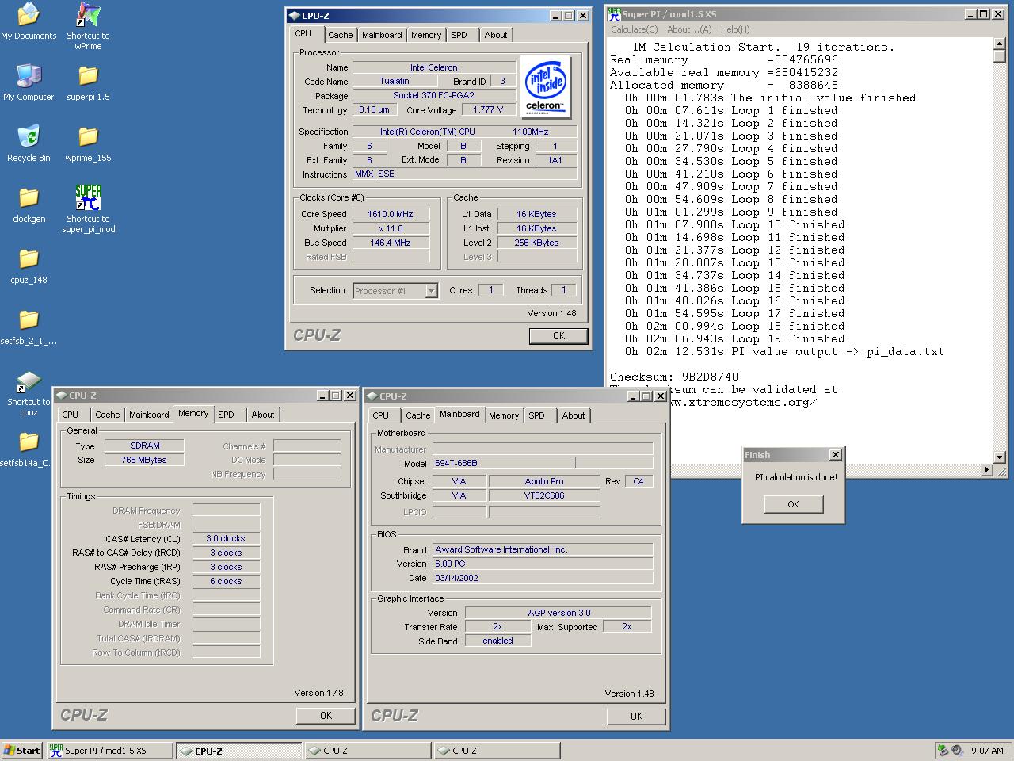Activate Super PI / mod1.5 XS taskbar button
This screenshot has width=1014, height=761.
(109, 751)
